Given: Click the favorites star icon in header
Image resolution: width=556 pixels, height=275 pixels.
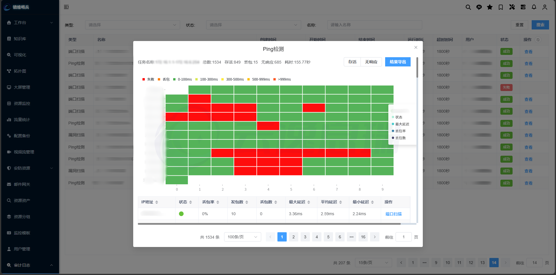Looking at the screenshot, I should [x=490, y=7].
